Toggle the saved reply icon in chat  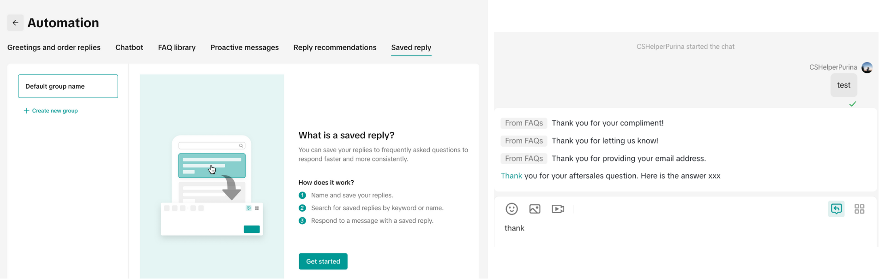[836, 209]
